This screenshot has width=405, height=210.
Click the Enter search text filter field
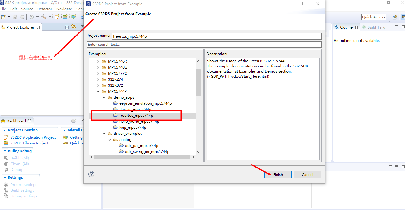tap(204, 44)
